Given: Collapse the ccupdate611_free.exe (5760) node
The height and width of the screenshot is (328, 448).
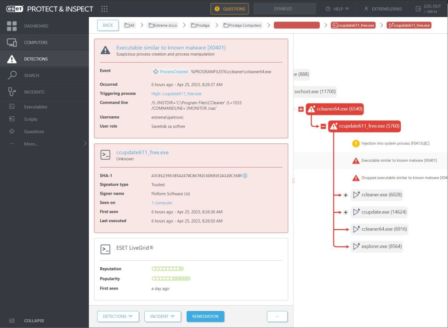Looking at the screenshot, I should click(323, 126).
